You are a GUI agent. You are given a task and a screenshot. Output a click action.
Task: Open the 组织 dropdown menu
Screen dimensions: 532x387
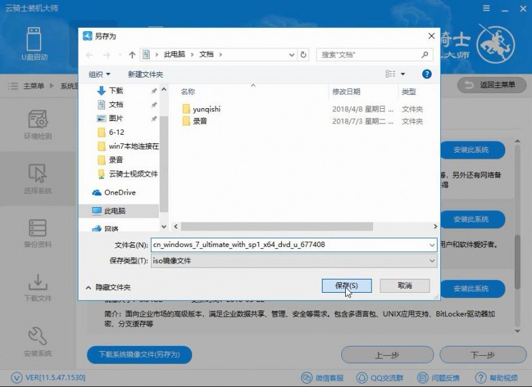click(99, 74)
